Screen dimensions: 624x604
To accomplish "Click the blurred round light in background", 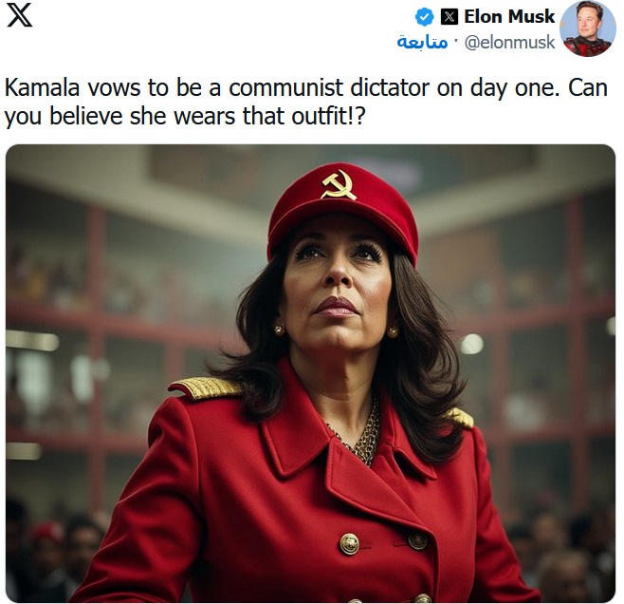I will pyautogui.click(x=472, y=344).
